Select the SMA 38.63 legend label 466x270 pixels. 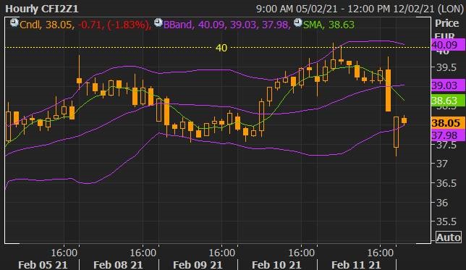point(329,25)
